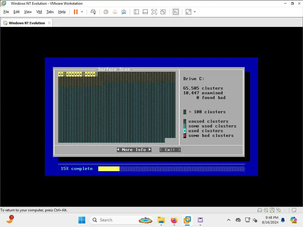The width and height of the screenshot is (303, 227).
Task: Close the Windows NT Evolution tab
Action: [x=49, y=23]
